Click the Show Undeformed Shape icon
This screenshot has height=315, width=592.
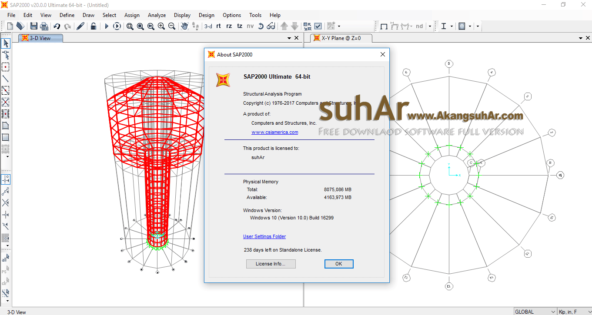click(384, 26)
